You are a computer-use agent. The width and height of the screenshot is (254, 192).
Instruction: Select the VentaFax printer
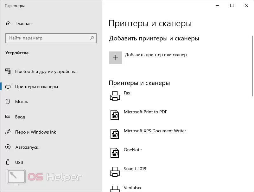coord(132,188)
